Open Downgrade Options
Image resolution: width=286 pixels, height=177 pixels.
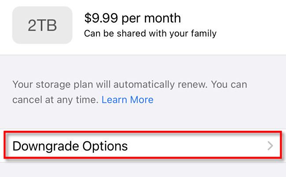(70, 146)
